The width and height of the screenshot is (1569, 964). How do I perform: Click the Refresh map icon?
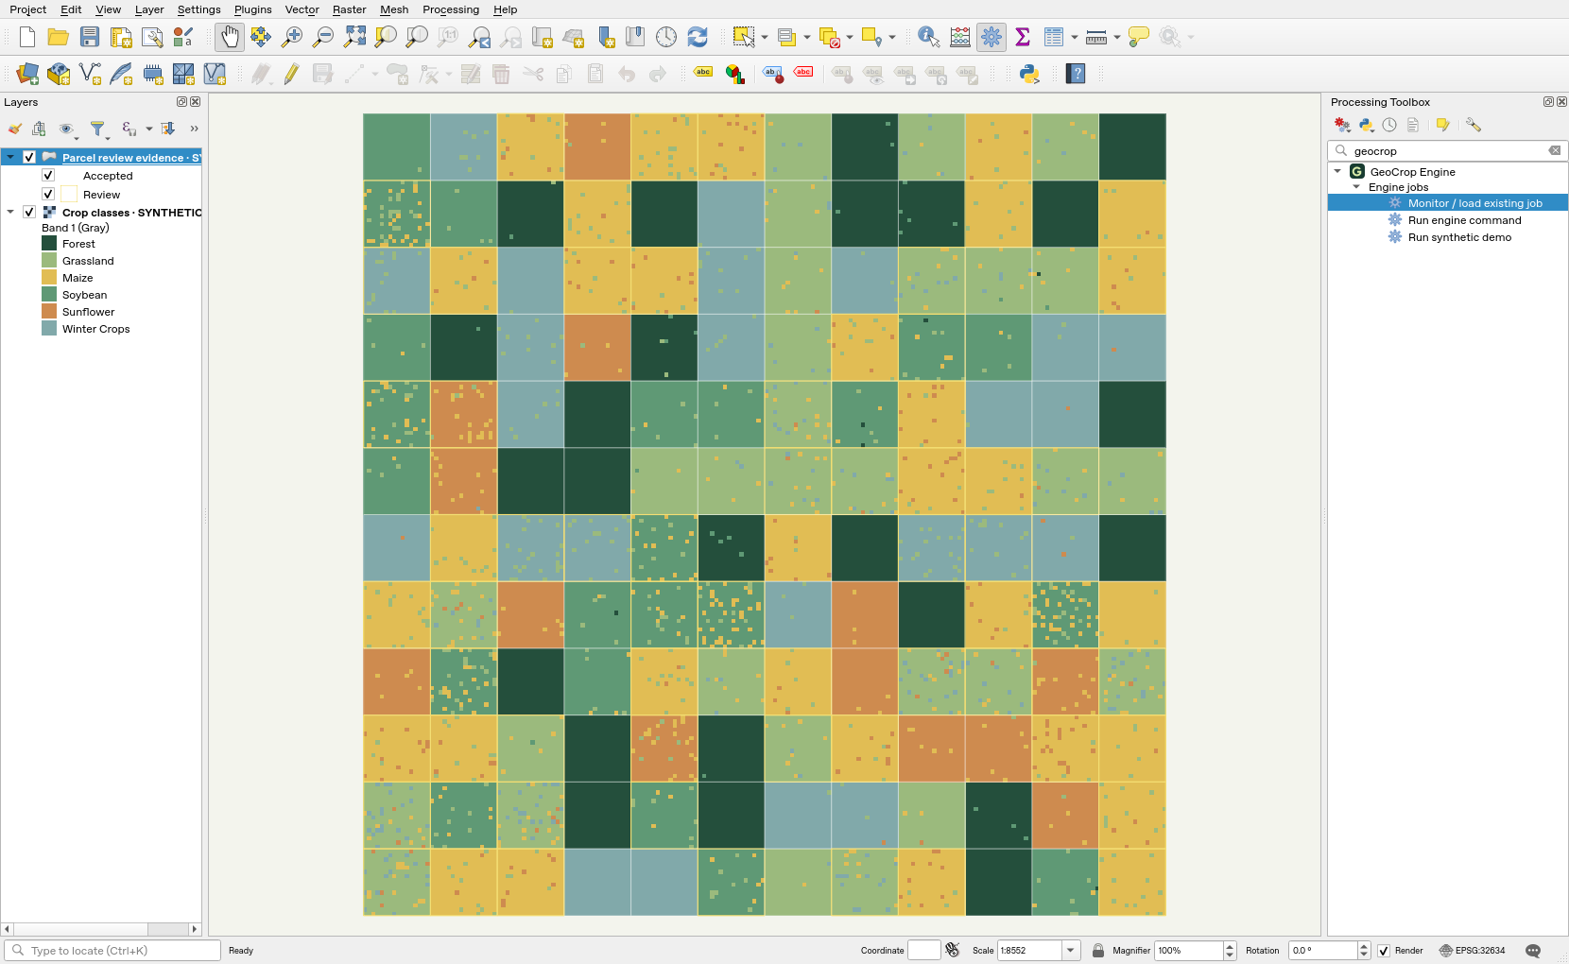click(x=698, y=37)
